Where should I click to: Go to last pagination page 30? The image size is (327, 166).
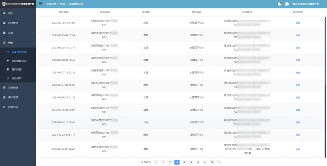[212, 162]
